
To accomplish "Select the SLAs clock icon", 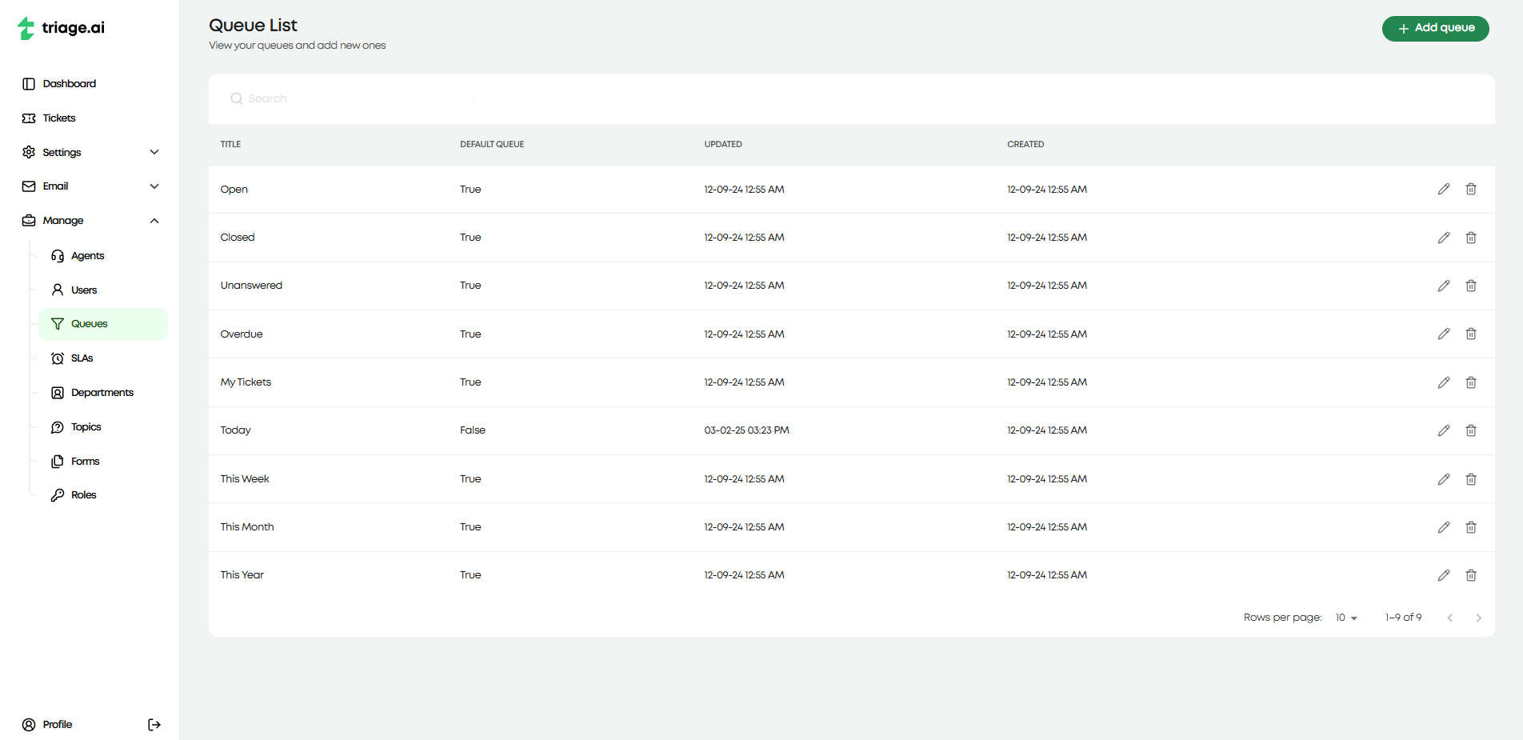I will click(x=57, y=358).
